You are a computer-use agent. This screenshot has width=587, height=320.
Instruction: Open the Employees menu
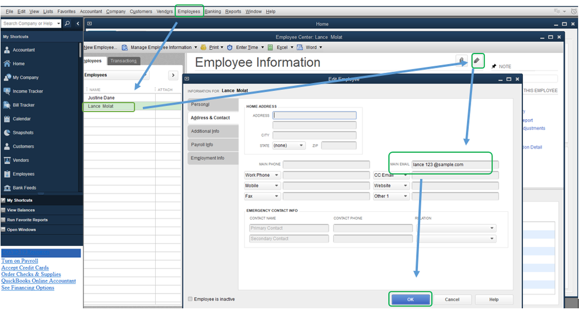point(189,11)
